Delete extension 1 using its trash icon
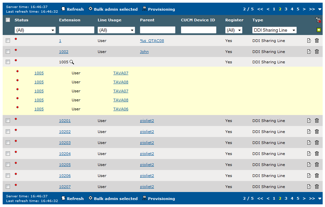This screenshot has width=325, height=207. [317, 41]
